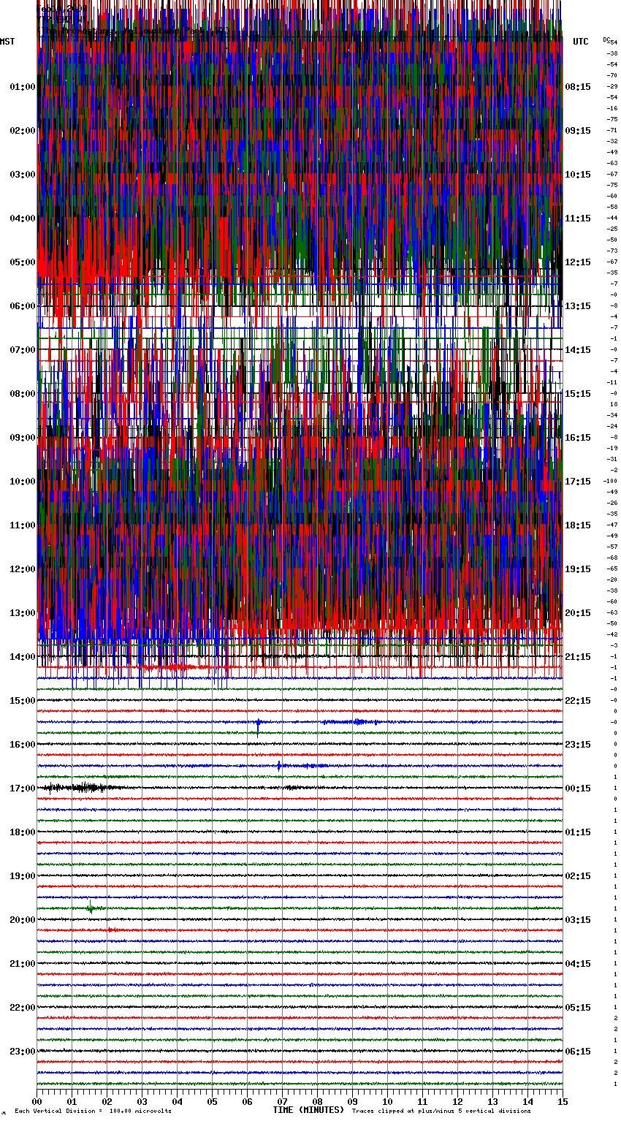Viewport: 621px width, 1121px height.
Task: Click the 03:00 MST time label
Action: (23, 175)
